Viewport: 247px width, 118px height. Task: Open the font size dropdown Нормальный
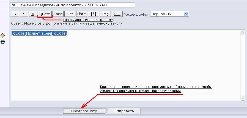tap(167, 14)
